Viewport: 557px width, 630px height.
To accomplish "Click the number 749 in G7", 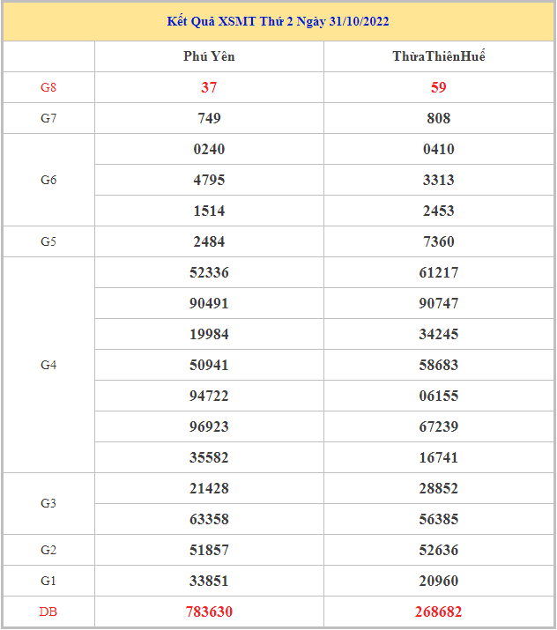I will pyautogui.click(x=209, y=118).
